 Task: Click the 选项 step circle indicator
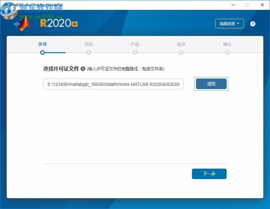[x=181, y=52]
